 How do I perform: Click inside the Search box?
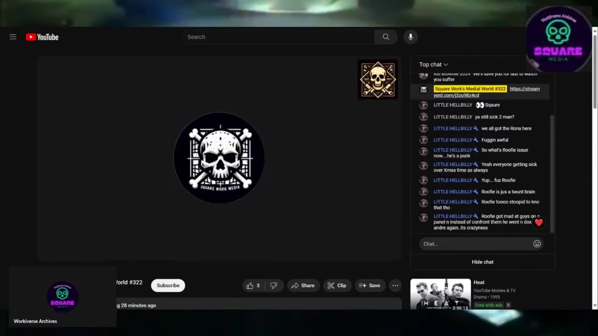[x=278, y=37]
